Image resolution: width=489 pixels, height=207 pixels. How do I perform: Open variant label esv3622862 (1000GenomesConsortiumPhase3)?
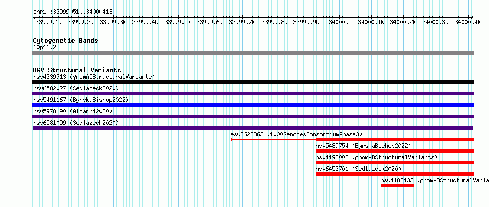click(x=296, y=134)
